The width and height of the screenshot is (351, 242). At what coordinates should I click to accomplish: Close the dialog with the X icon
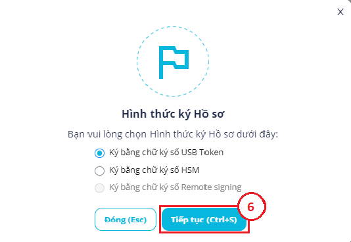(340, 12)
